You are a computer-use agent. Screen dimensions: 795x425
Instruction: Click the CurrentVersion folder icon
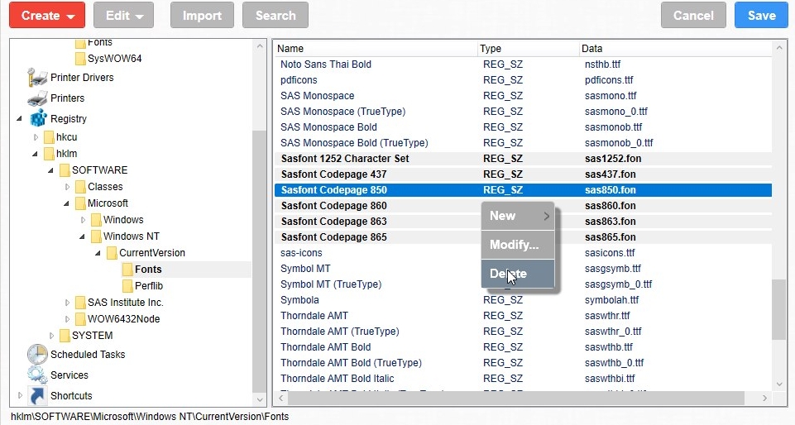point(112,253)
